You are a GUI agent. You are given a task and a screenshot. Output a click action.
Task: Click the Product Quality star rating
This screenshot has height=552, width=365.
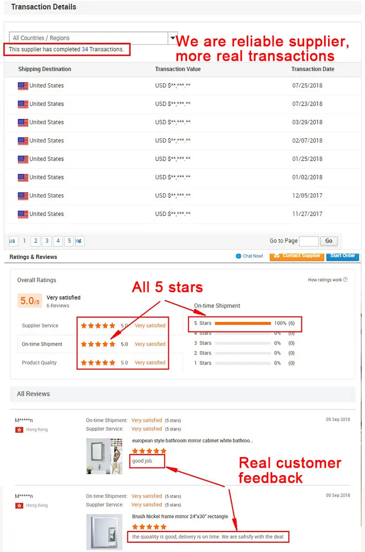coord(98,363)
